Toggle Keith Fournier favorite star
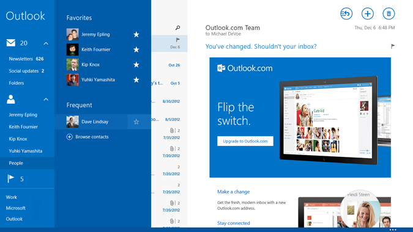The width and height of the screenshot is (413, 232). [136, 49]
